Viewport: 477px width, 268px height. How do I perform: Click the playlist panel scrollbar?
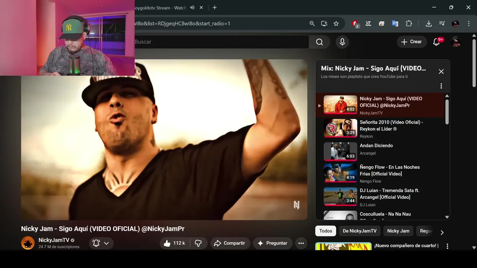pyautogui.click(x=447, y=112)
